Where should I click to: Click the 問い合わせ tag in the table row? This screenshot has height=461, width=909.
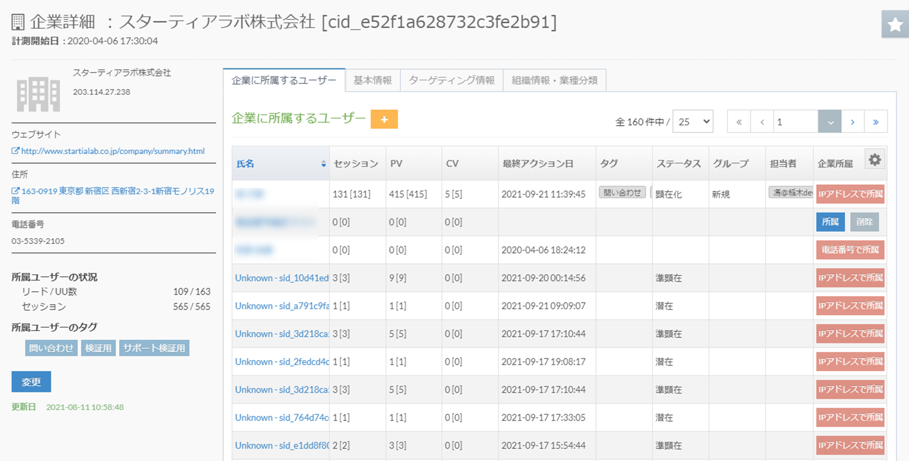pyautogui.click(x=622, y=192)
